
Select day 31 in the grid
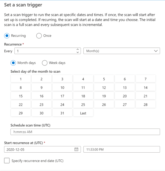pos(62,113)
